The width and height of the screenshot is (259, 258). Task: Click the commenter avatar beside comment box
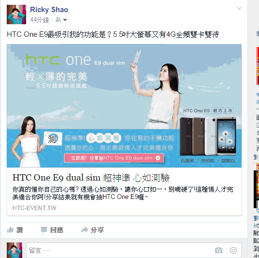pyautogui.click(x=14, y=250)
